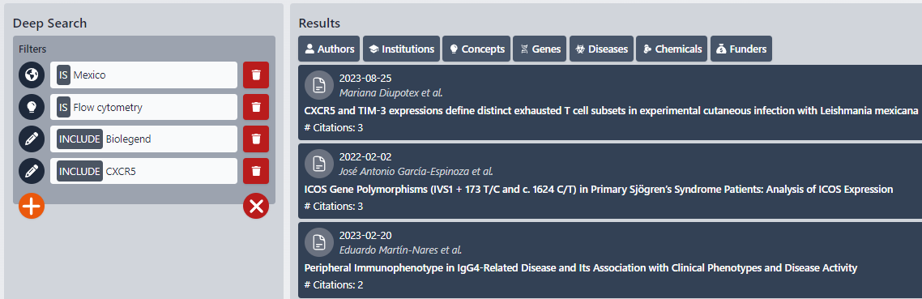This screenshot has width=922, height=299.
Task: Clear all filters with red X button
Action: 256,206
